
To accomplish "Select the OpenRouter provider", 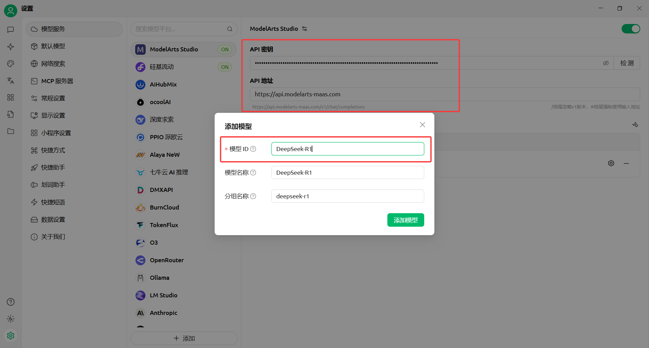I will click(184, 260).
